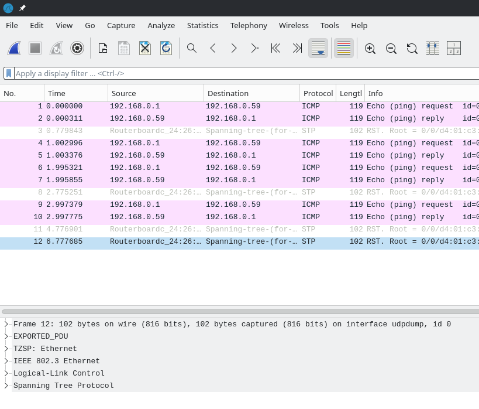Open display filter bookmarks
479x409 pixels.
pos(8,73)
